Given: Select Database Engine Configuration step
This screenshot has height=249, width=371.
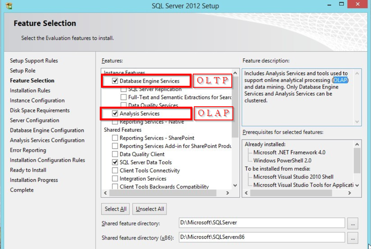Looking at the screenshot, I should point(47,130).
